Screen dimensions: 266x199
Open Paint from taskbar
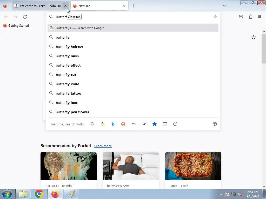coord(71,194)
